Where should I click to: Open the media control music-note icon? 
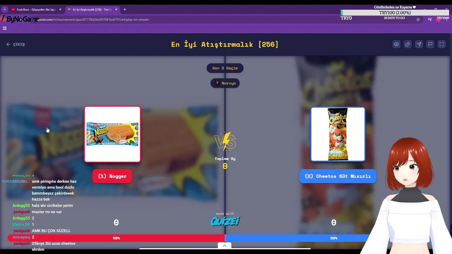[430, 19]
